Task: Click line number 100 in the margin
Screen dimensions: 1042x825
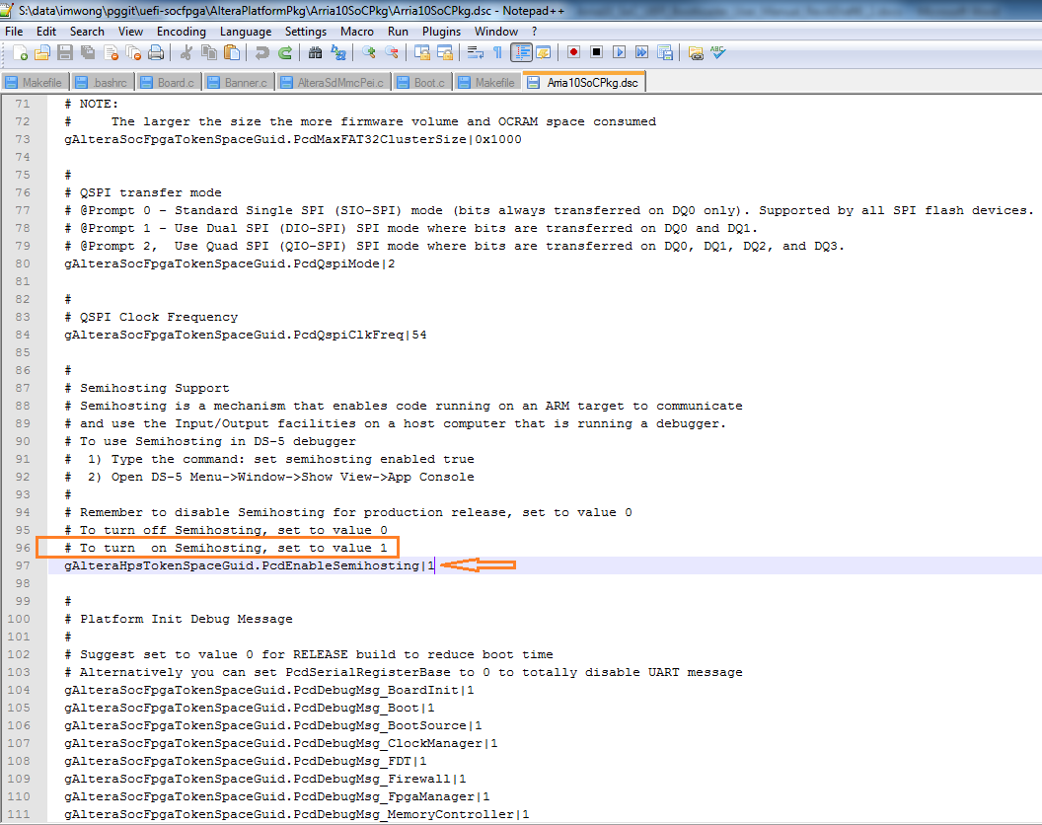Action: (x=19, y=619)
